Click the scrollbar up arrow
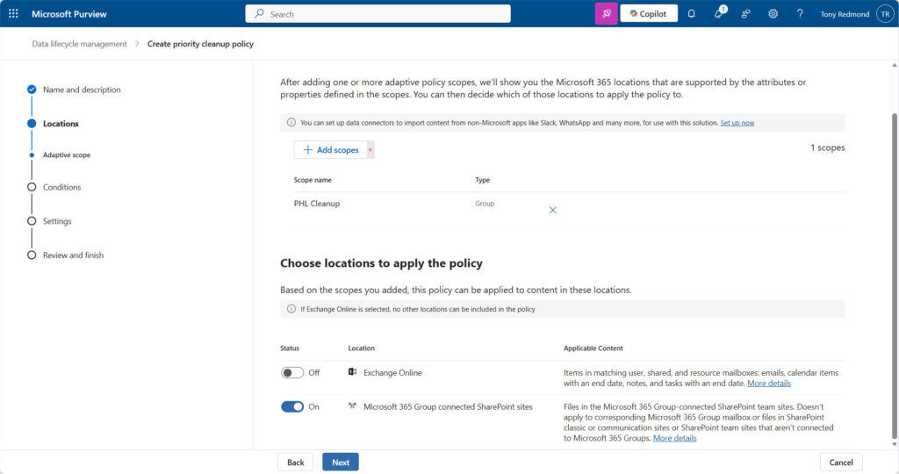 click(x=895, y=65)
